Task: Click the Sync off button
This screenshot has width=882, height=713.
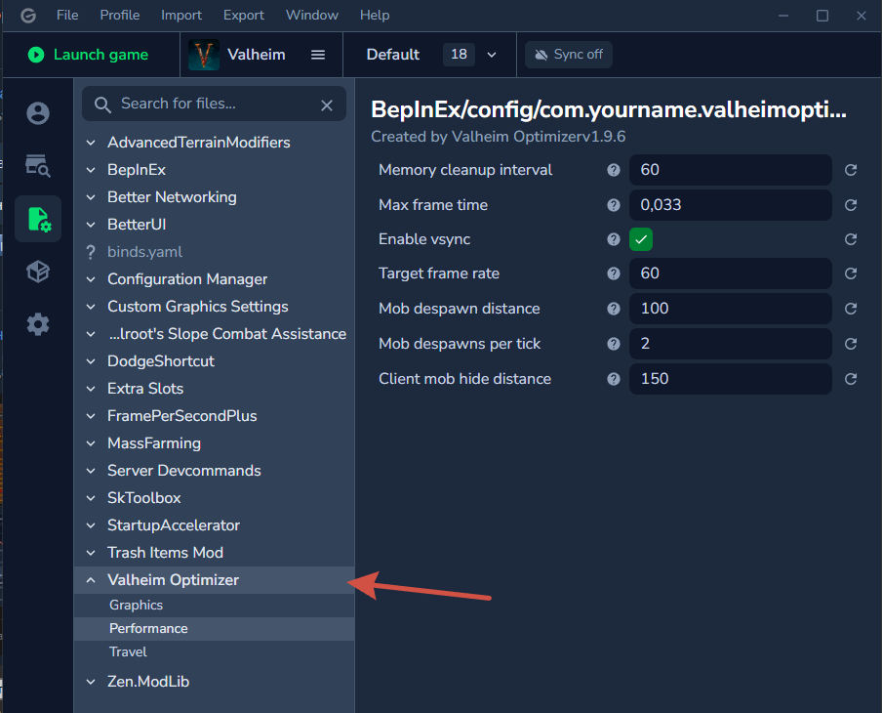Action: coord(568,55)
